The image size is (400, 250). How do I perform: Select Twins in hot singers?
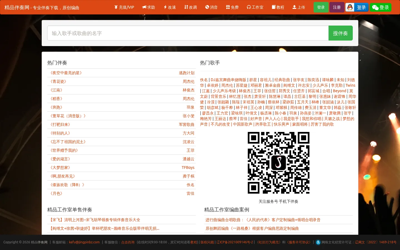(350, 85)
